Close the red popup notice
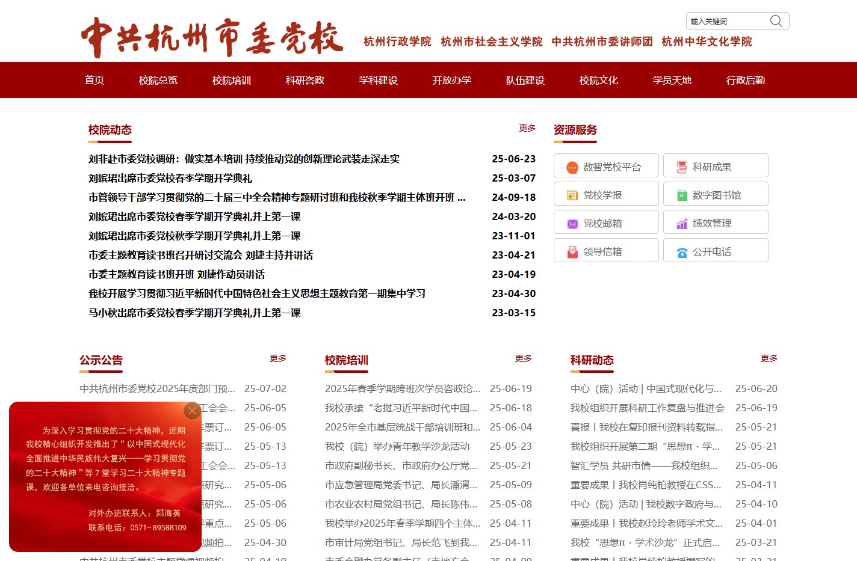The width and height of the screenshot is (857, 561). (x=192, y=411)
